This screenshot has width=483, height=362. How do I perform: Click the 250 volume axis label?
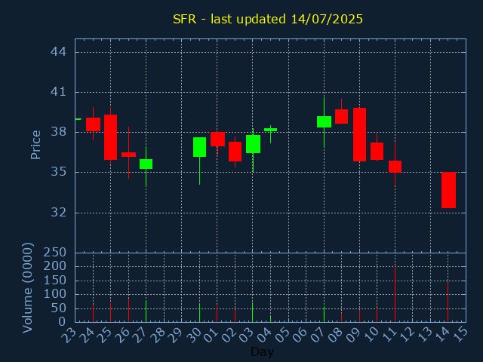point(55,253)
